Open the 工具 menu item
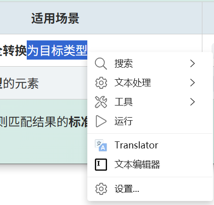 150,102
